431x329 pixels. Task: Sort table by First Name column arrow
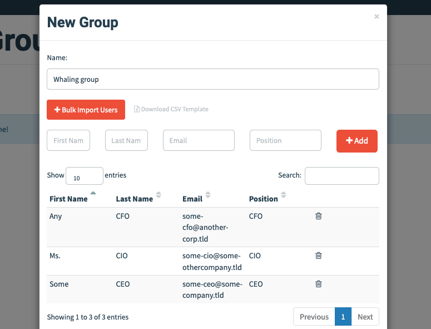[x=93, y=193]
